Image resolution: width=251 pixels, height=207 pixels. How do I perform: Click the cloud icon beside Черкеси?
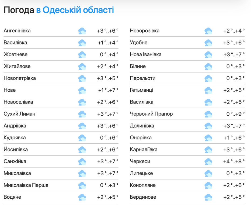click(208, 161)
